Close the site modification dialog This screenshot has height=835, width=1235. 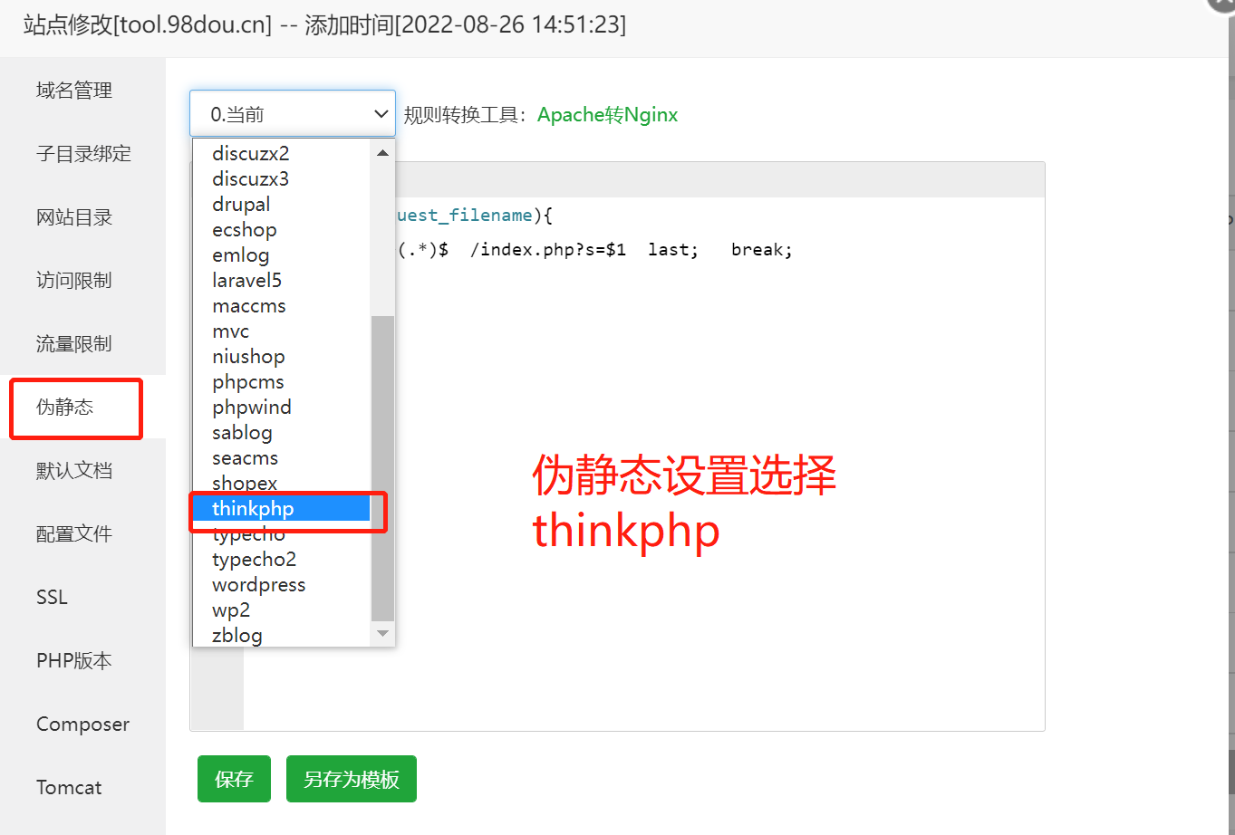point(1222,5)
